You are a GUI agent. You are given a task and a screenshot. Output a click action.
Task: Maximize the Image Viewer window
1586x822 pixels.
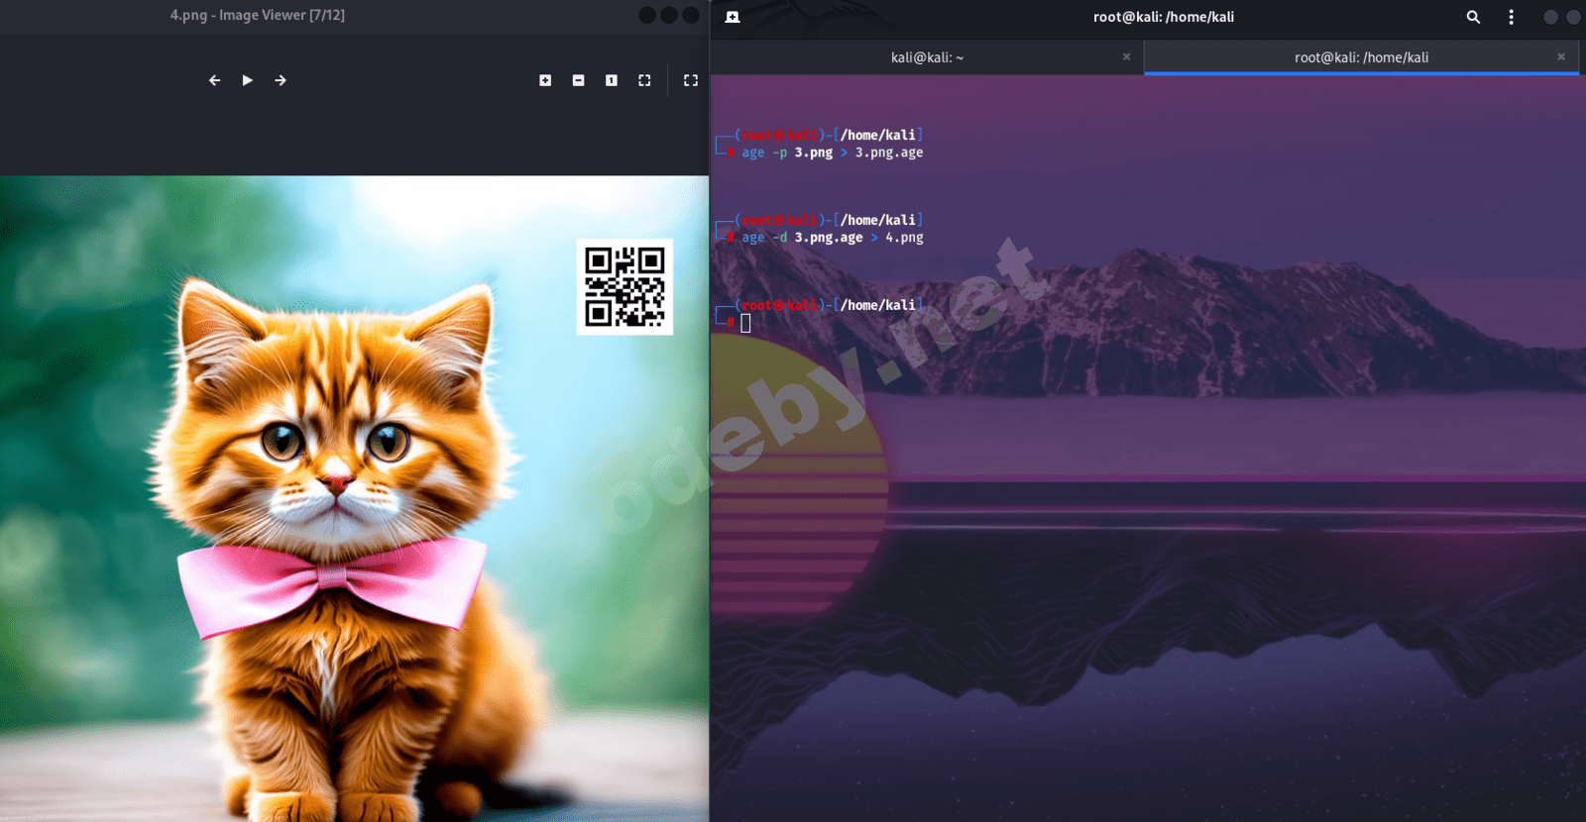tap(669, 15)
